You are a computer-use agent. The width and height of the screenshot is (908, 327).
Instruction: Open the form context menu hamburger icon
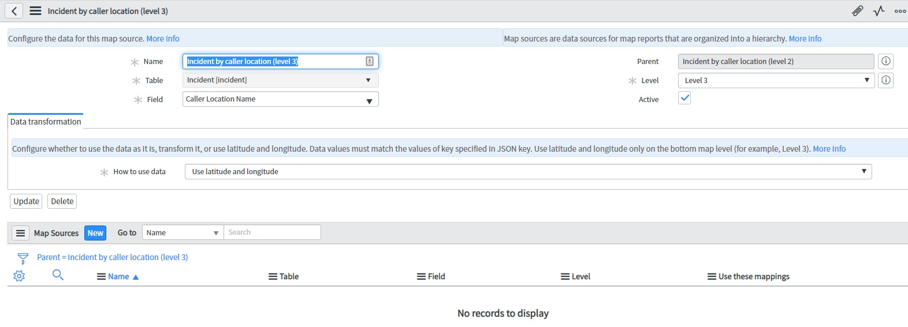point(35,11)
